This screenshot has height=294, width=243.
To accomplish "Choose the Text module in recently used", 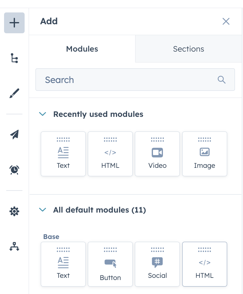I will (x=63, y=154).
